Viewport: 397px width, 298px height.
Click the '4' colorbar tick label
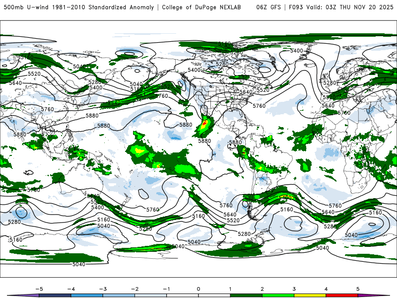point(326,289)
